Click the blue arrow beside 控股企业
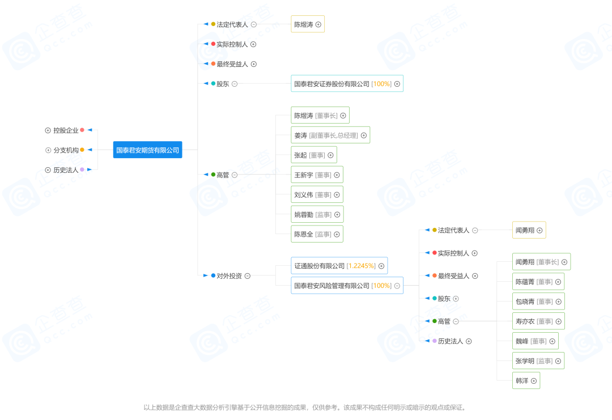This screenshot has width=612, height=420. (x=90, y=130)
